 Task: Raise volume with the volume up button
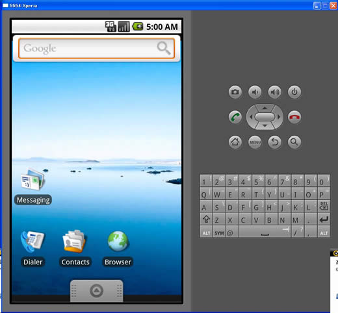click(274, 92)
